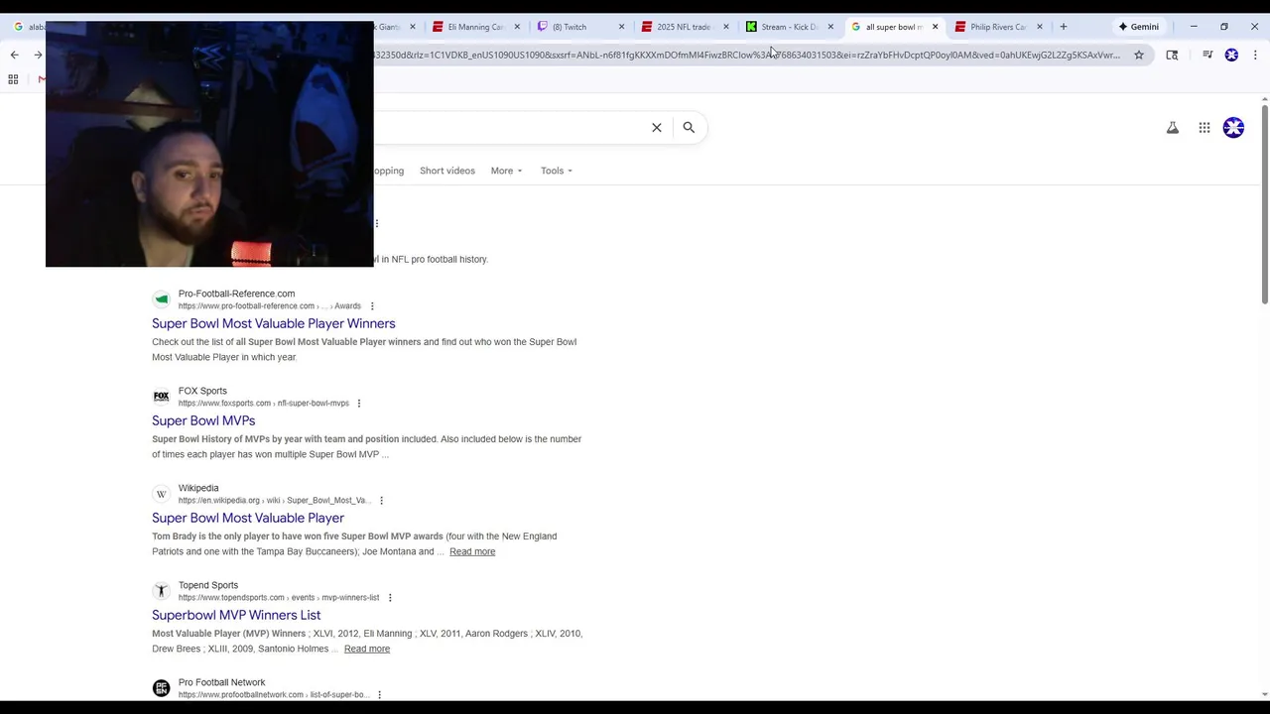This screenshot has width=1270, height=714.
Task: Close the Stream - Kick tab
Action: tap(830, 27)
